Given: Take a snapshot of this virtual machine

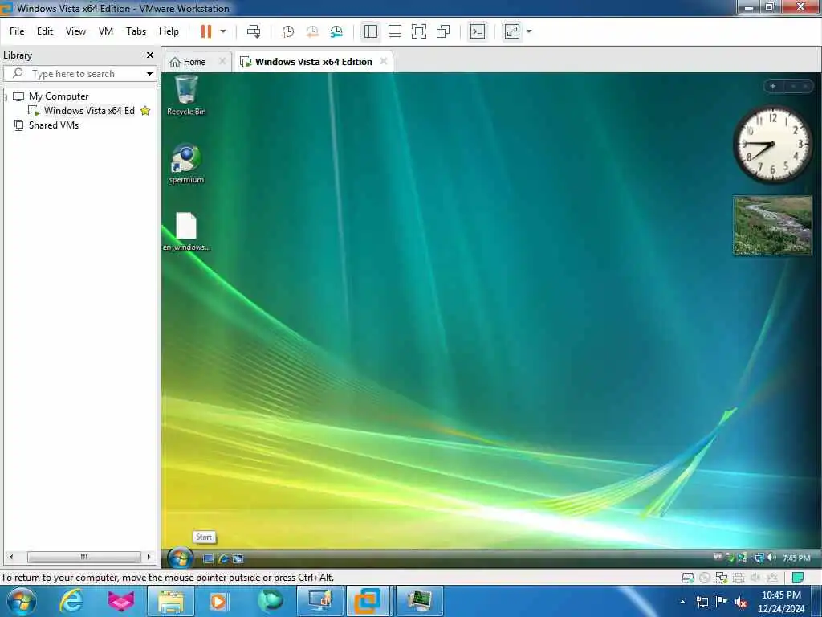Looking at the screenshot, I should click(288, 32).
